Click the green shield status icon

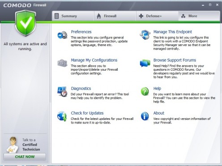[26, 23]
